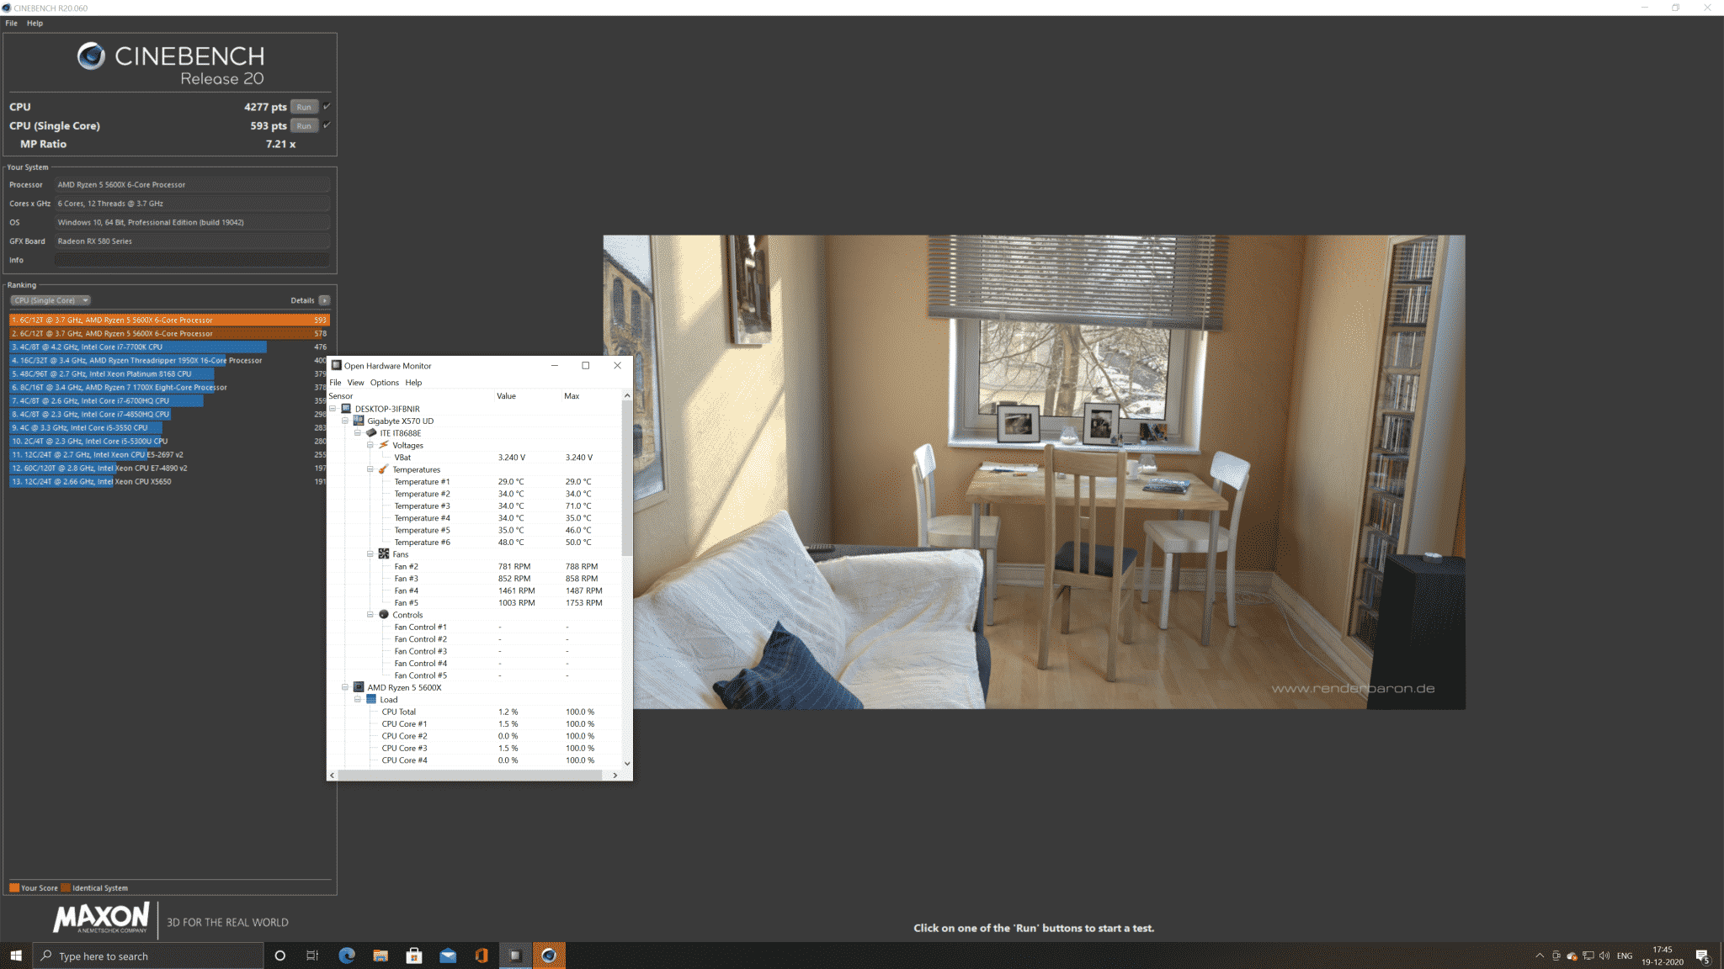1724x969 pixels.
Task: Open Cinebench File menu
Action: point(12,23)
